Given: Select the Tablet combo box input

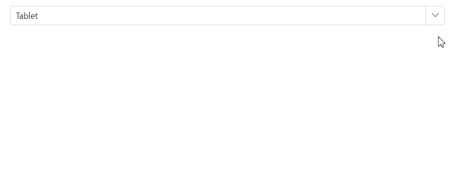Looking at the screenshot, I should 218,15.
